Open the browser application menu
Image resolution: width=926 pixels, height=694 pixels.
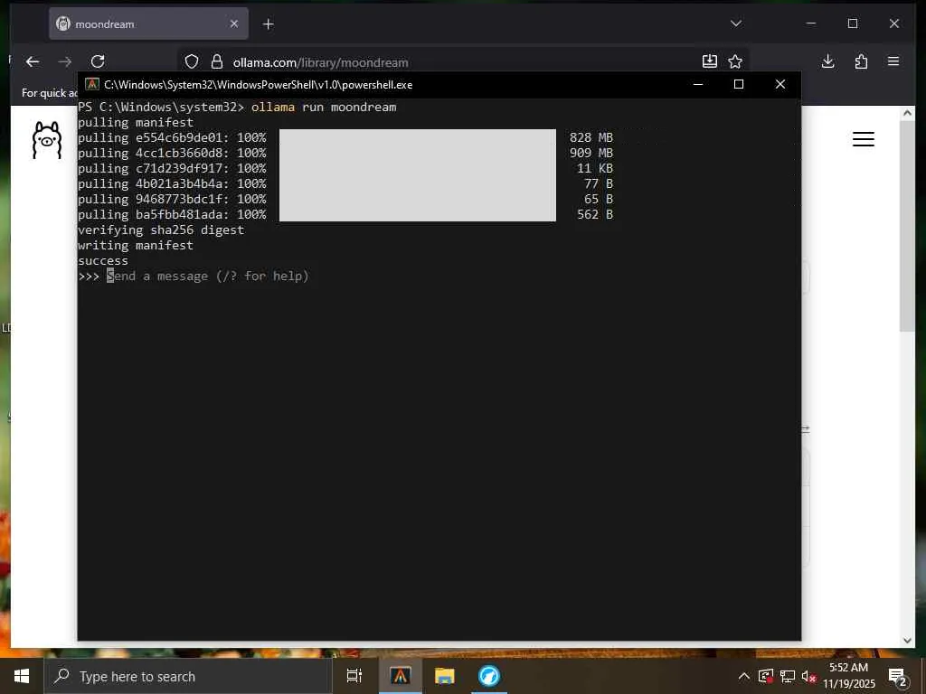click(893, 61)
